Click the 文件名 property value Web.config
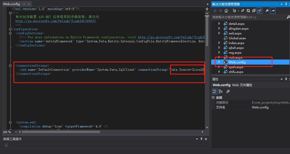Screen dimensions: 290x154 click(x=260, y=107)
